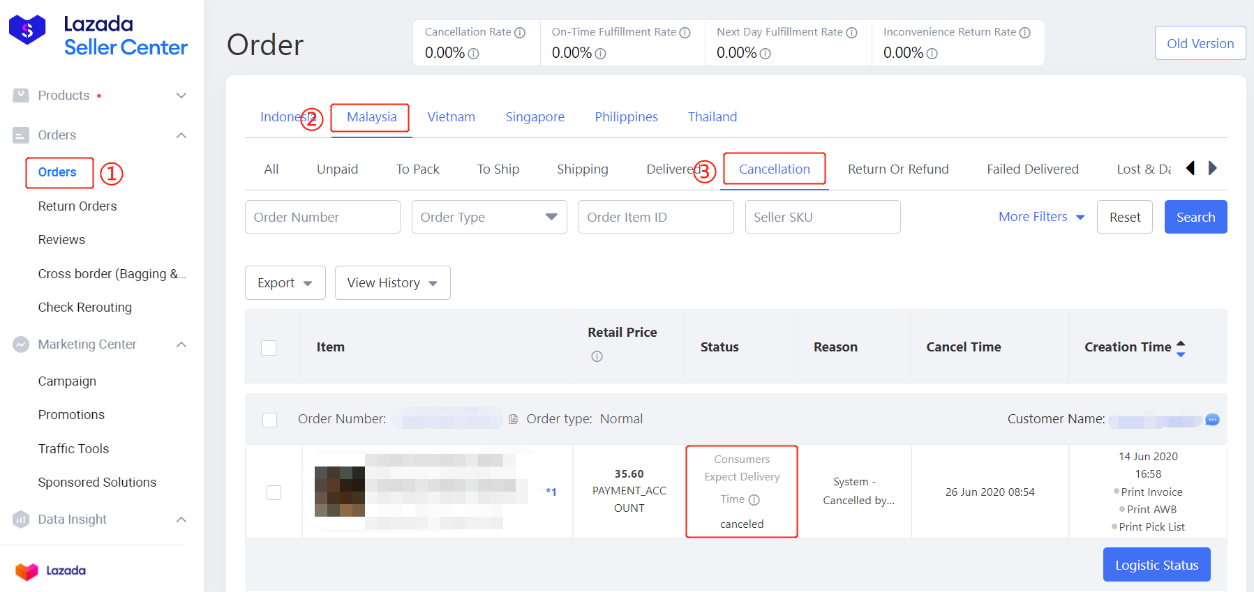Tick the select-all checkbox in table header
Viewport: 1254px width, 592px height.
tap(269, 348)
